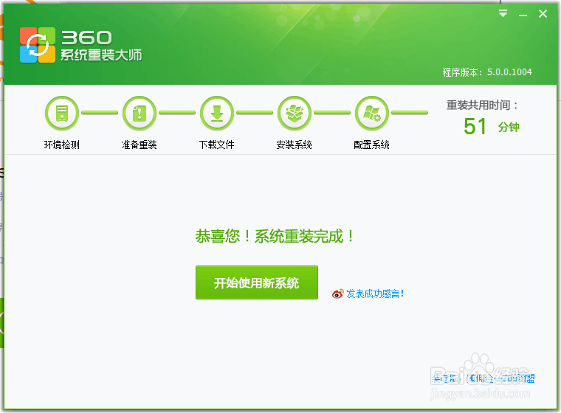Click the 360 system reinstall logo
The height and width of the screenshot is (413, 561).
(38, 45)
